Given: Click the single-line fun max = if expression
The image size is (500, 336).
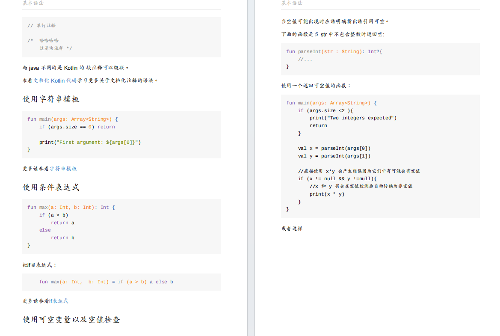Looking at the screenshot, I should click(106, 282).
